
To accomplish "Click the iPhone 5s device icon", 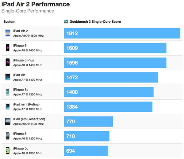I will click(8, 92).
